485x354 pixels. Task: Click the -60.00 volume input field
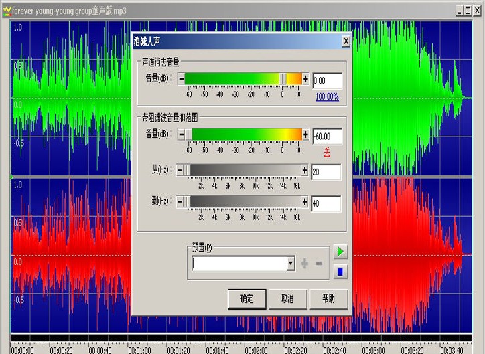pyautogui.click(x=328, y=137)
